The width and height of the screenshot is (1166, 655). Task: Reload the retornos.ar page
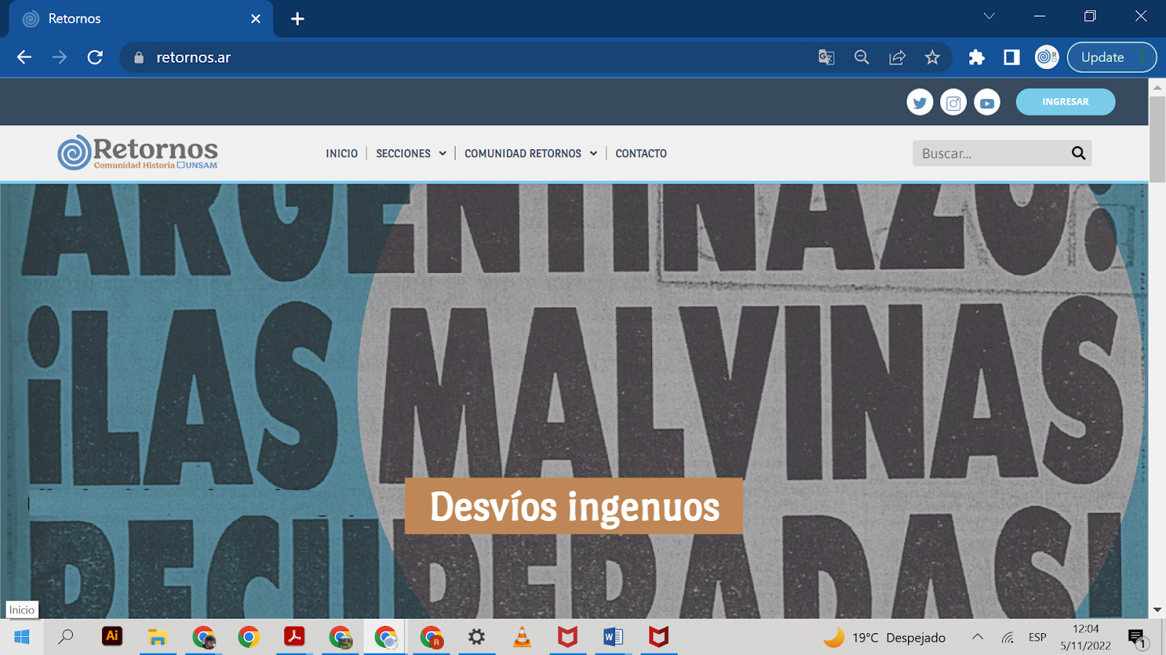95,57
